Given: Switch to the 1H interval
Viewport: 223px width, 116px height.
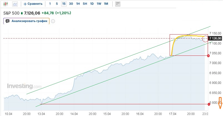Looking at the screenshot, I should pos(78,4).
